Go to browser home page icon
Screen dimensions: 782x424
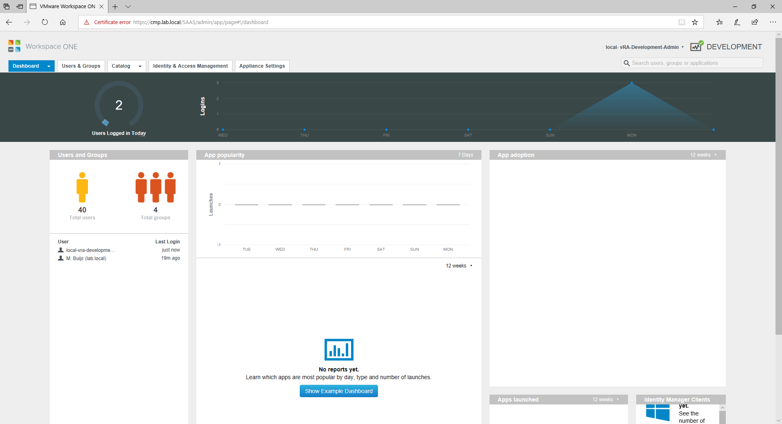tap(63, 22)
